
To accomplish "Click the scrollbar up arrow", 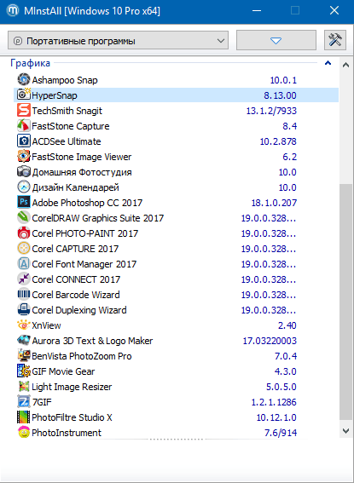I will point(345,65).
